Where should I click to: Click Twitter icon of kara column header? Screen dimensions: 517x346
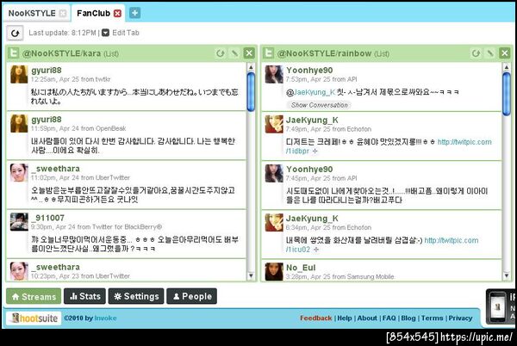tap(13, 53)
